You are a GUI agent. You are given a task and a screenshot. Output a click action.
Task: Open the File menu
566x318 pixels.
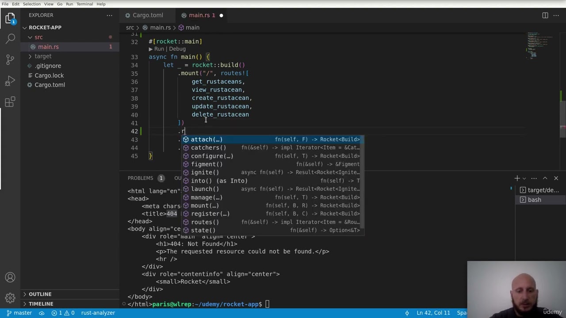(5, 4)
